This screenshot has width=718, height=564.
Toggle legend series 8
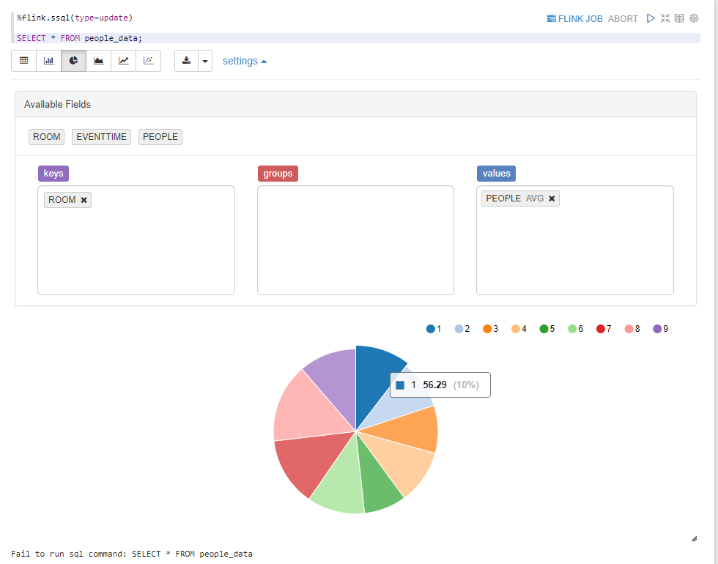tap(632, 329)
